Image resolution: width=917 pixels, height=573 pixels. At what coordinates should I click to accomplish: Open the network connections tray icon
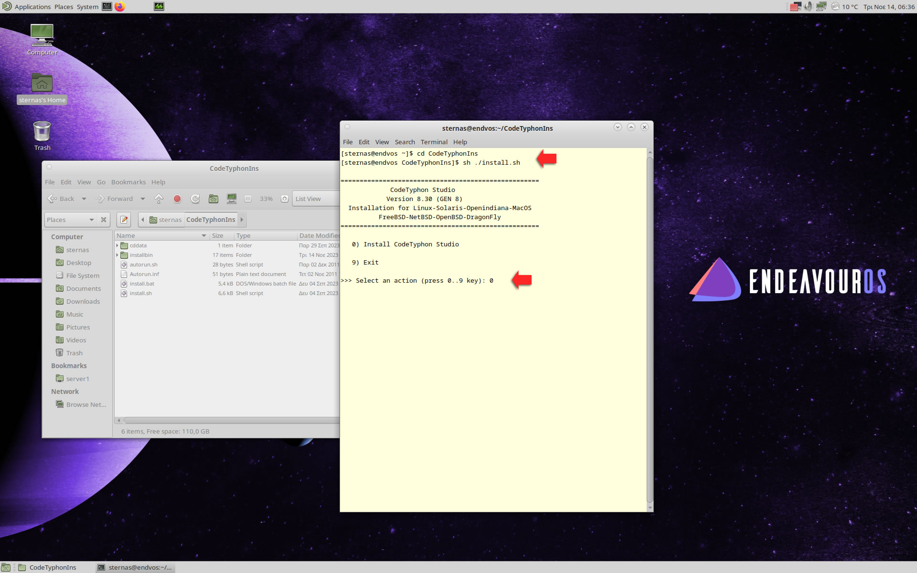click(x=821, y=6)
